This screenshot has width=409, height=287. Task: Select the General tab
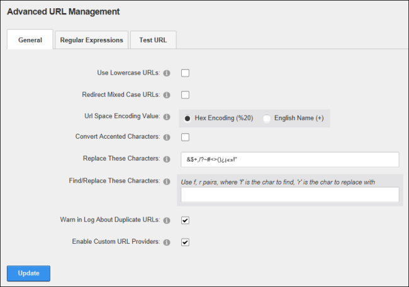click(30, 40)
